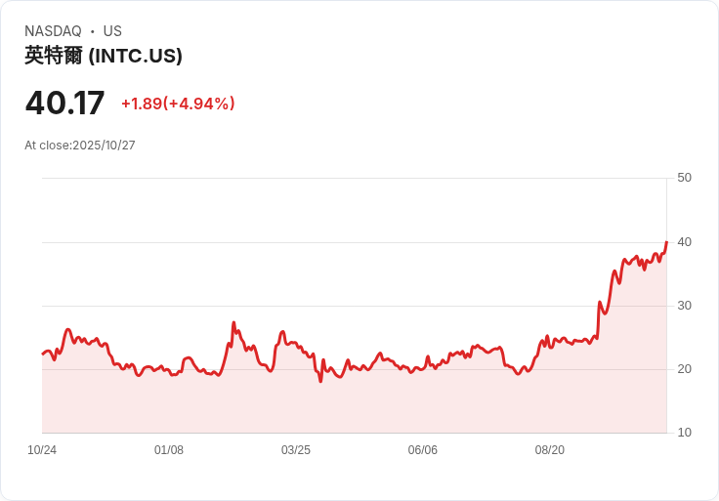Select the 06/06 date on the time axis
This screenshot has height=501, width=719.
[423, 450]
